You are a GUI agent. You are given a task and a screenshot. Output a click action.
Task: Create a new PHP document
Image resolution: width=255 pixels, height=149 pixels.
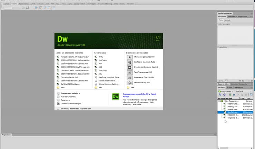pos(100,64)
